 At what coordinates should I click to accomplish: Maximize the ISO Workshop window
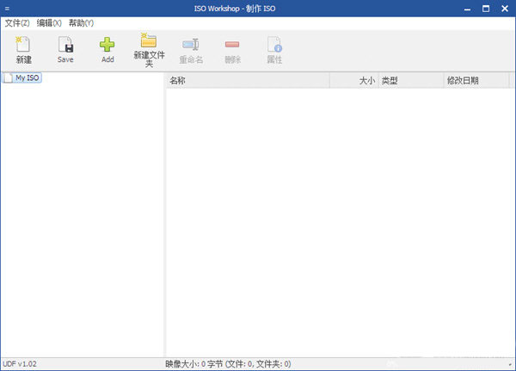pyautogui.click(x=486, y=9)
